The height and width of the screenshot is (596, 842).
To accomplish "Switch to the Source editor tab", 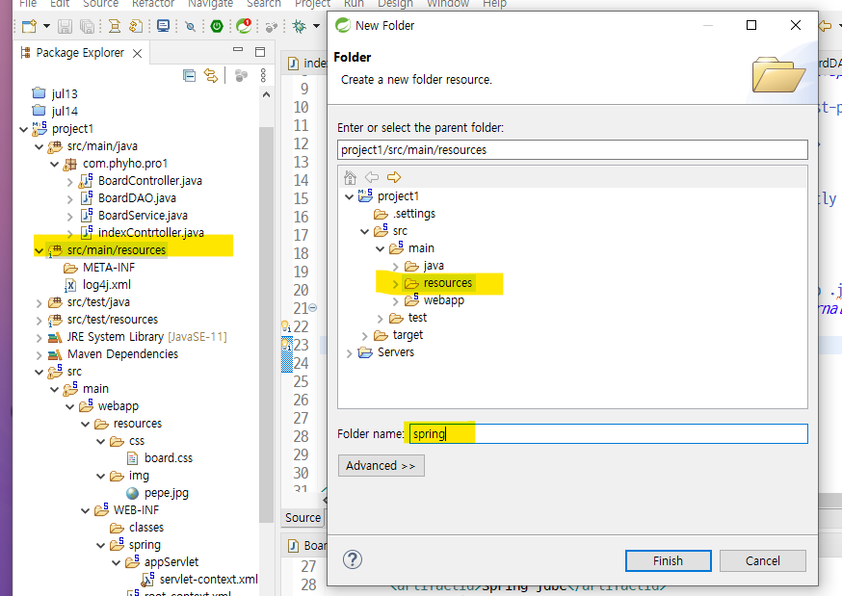I will pyautogui.click(x=303, y=518).
